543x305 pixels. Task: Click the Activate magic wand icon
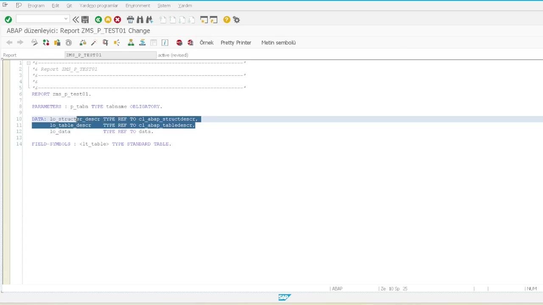94,42
